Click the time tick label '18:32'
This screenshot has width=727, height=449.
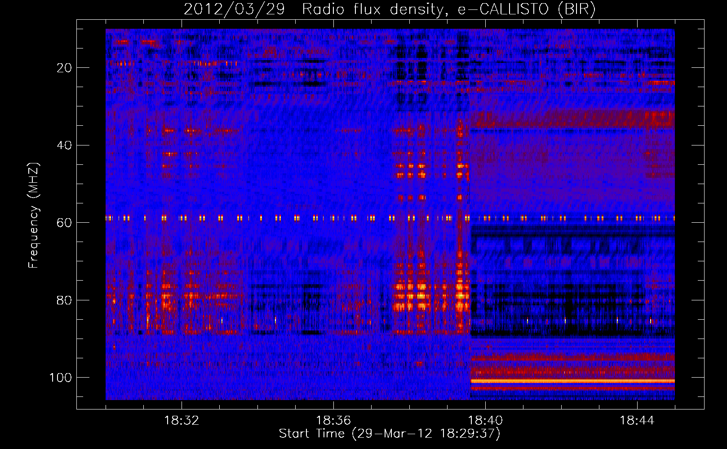pos(182,421)
